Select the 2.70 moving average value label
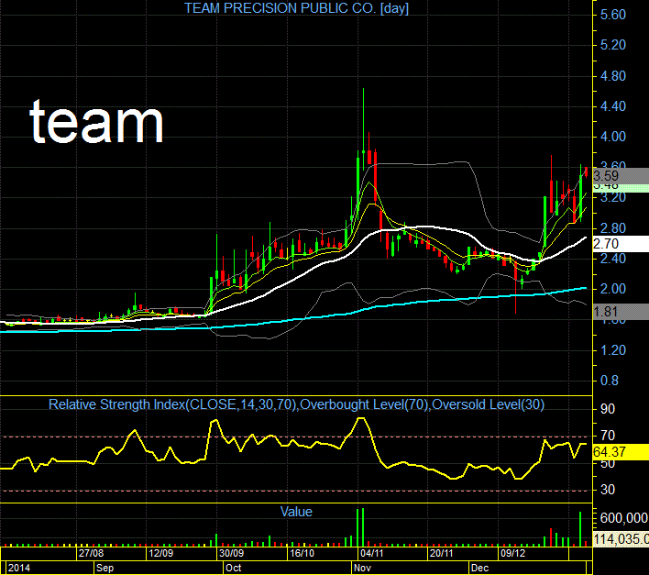 [x=621, y=244]
